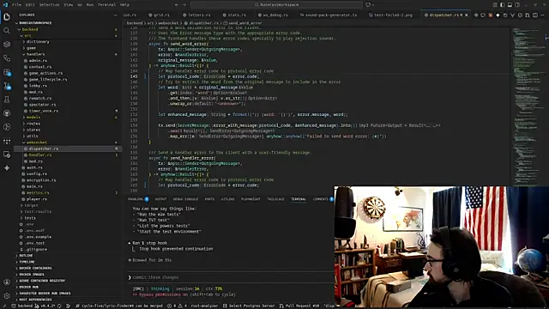Open Customize Layout icon in the title bar

point(495,5)
